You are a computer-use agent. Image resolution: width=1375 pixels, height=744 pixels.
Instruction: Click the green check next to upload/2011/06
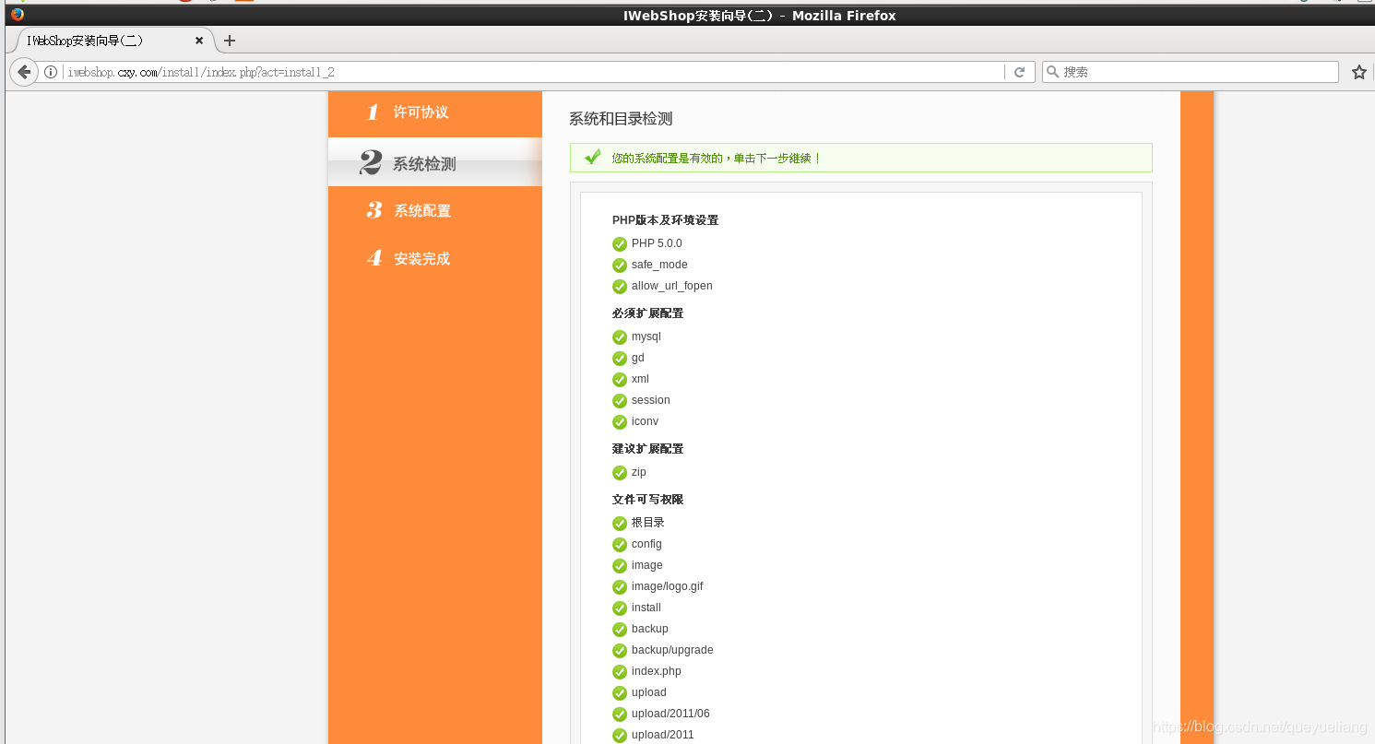pyautogui.click(x=620, y=714)
